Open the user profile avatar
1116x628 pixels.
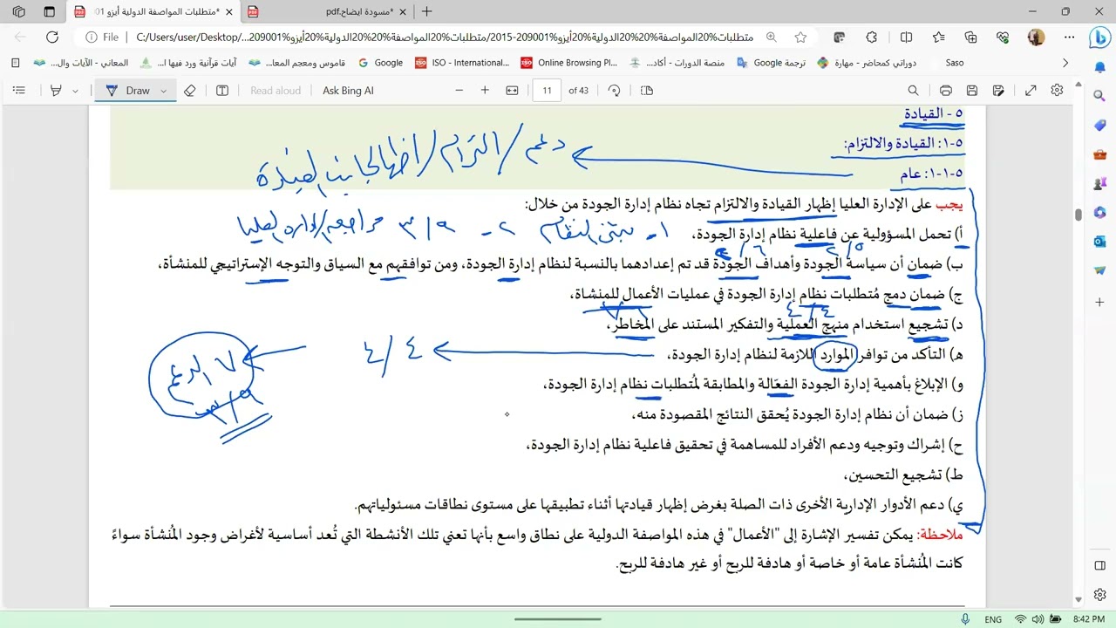(1036, 38)
